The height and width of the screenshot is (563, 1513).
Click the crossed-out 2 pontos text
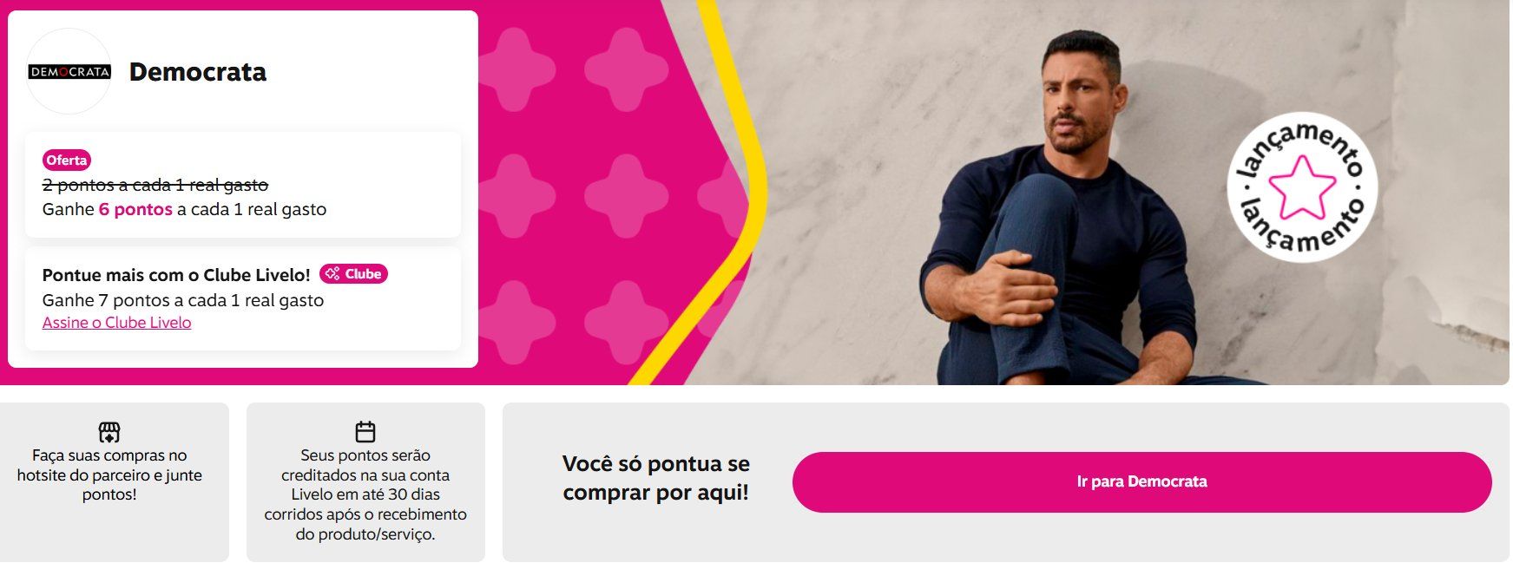(155, 185)
